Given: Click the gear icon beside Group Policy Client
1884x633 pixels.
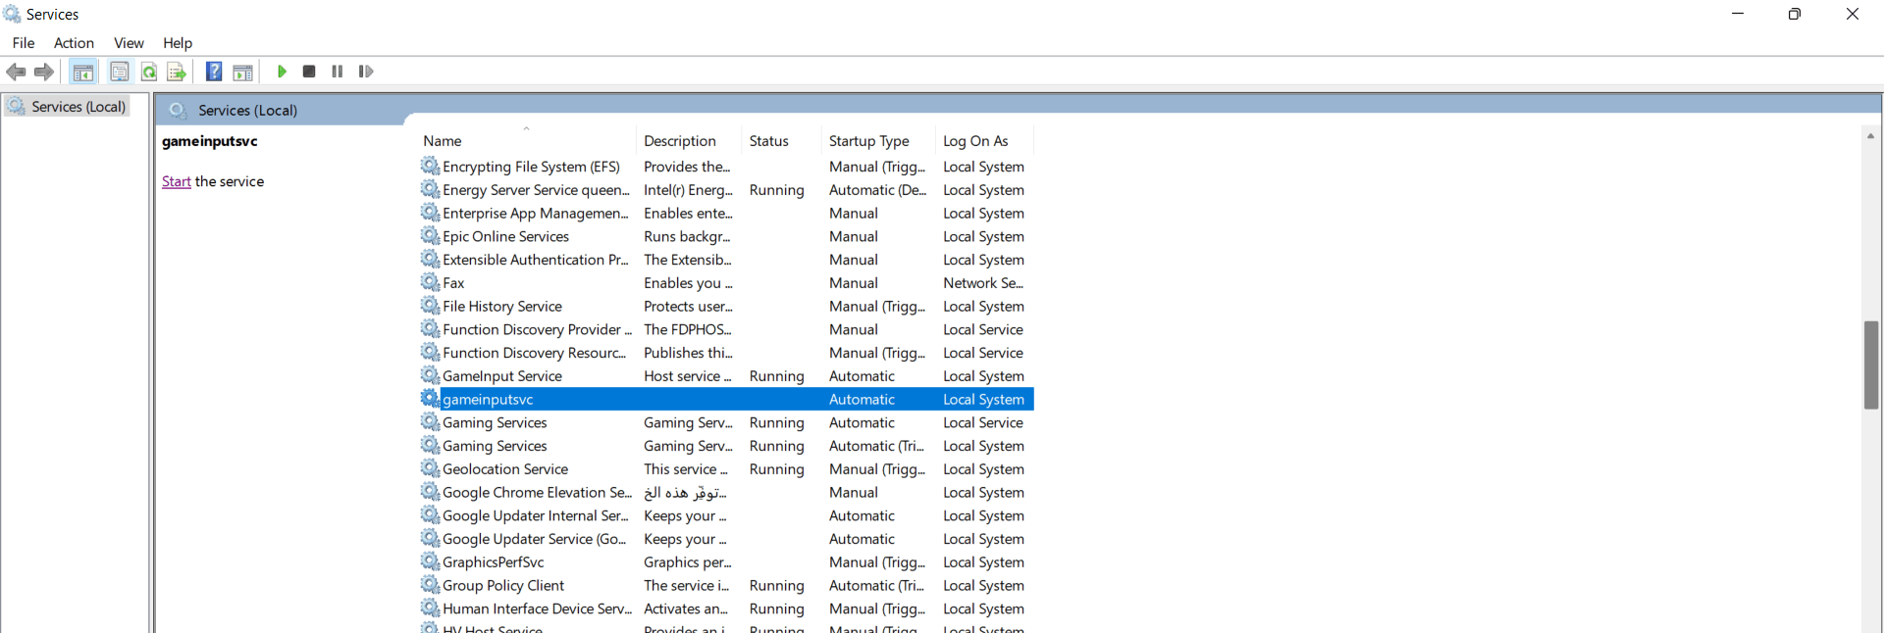Looking at the screenshot, I should [430, 585].
